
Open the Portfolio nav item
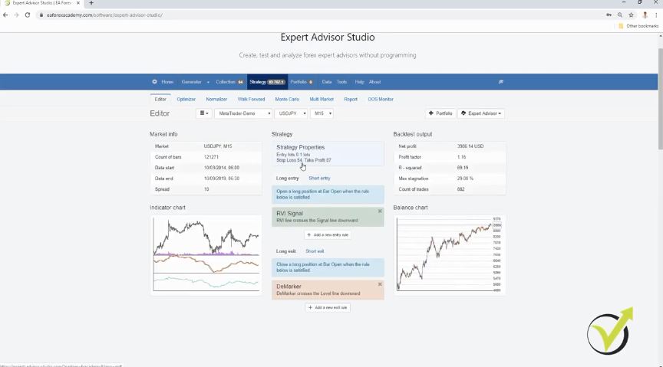pos(302,82)
